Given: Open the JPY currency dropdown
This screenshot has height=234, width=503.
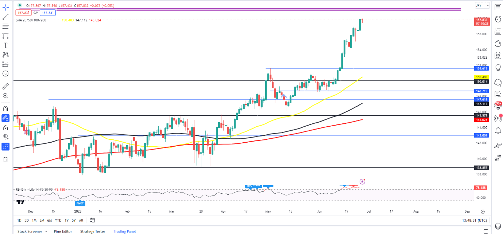Looking at the screenshot, I should coord(482,5).
